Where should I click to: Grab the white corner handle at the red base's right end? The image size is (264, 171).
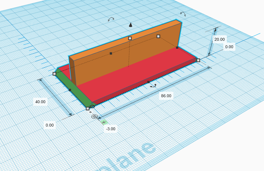click(198, 60)
